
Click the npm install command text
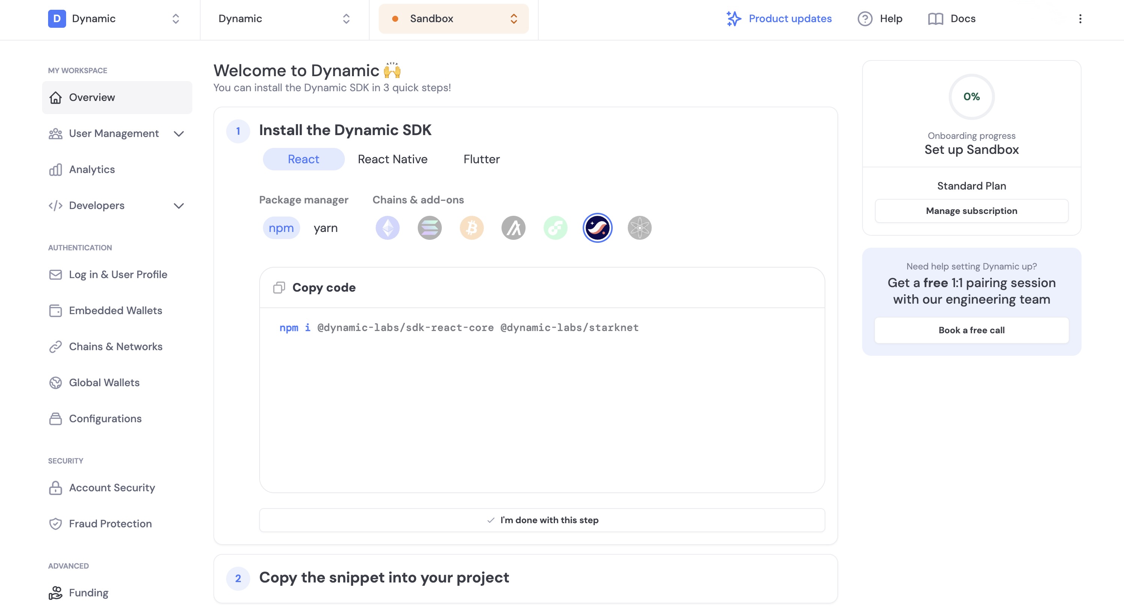tap(459, 328)
